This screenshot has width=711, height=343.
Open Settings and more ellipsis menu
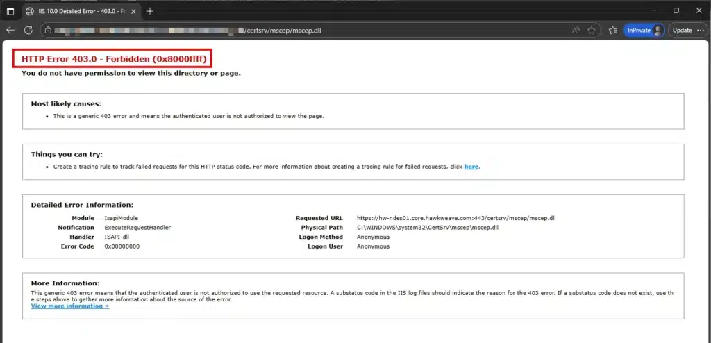(702, 31)
